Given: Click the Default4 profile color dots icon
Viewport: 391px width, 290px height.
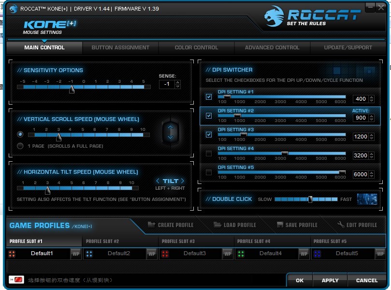Looking at the screenshot, I should coord(241,254).
